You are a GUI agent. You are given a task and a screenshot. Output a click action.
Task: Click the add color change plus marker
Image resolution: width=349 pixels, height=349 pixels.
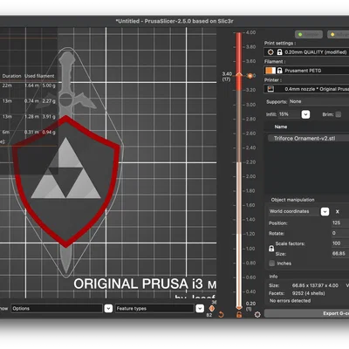(250, 76)
